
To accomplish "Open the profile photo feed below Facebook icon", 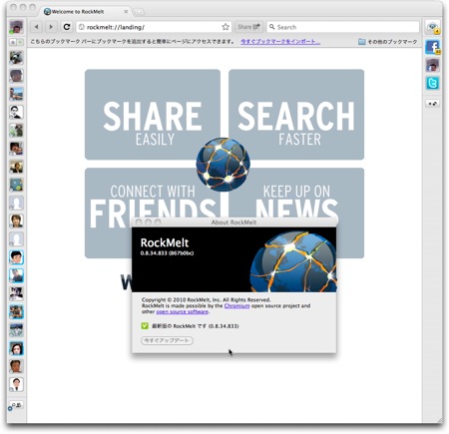I will [433, 65].
